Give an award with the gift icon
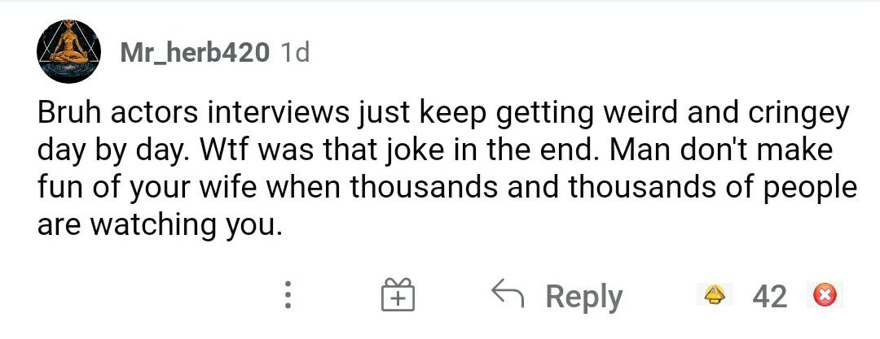The width and height of the screenshot is (880, 339). (x=398, y=296)
